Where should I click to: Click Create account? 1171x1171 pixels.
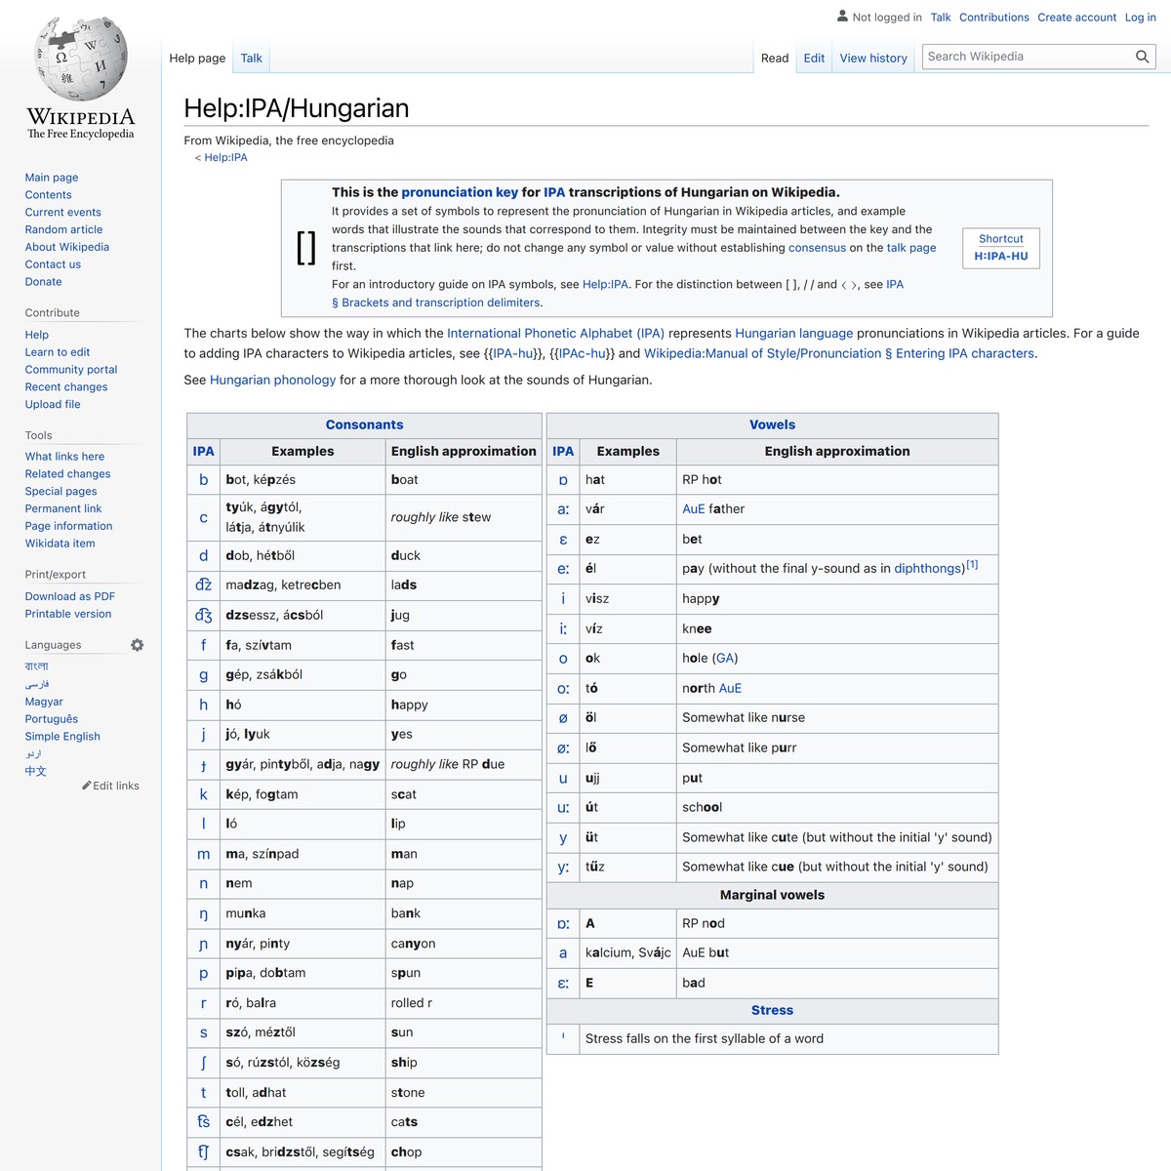1076,17
